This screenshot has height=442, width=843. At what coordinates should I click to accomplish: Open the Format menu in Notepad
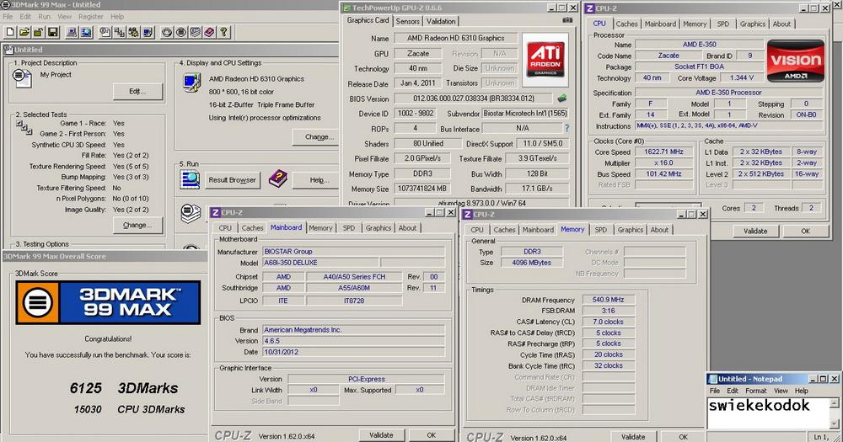755,391
